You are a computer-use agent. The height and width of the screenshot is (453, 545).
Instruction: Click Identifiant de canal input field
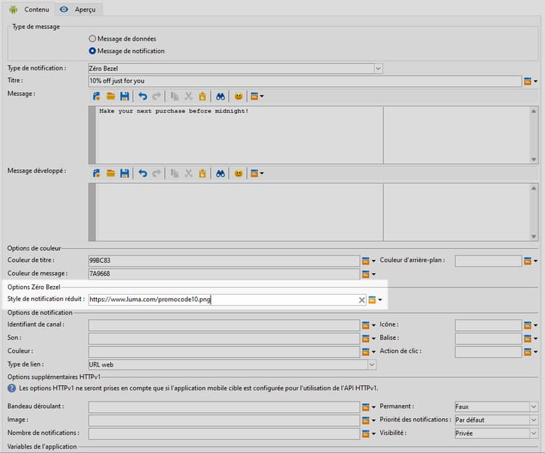pos(224,325)
